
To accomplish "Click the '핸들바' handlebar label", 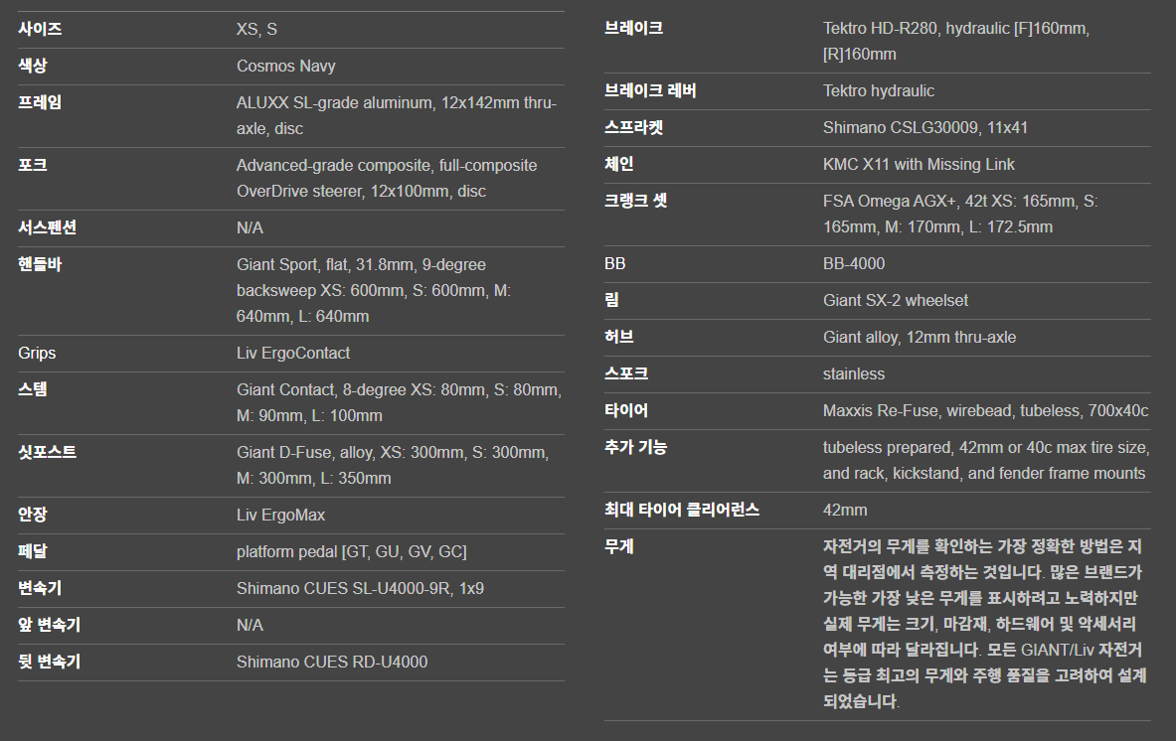I will [x=40, y=264].
